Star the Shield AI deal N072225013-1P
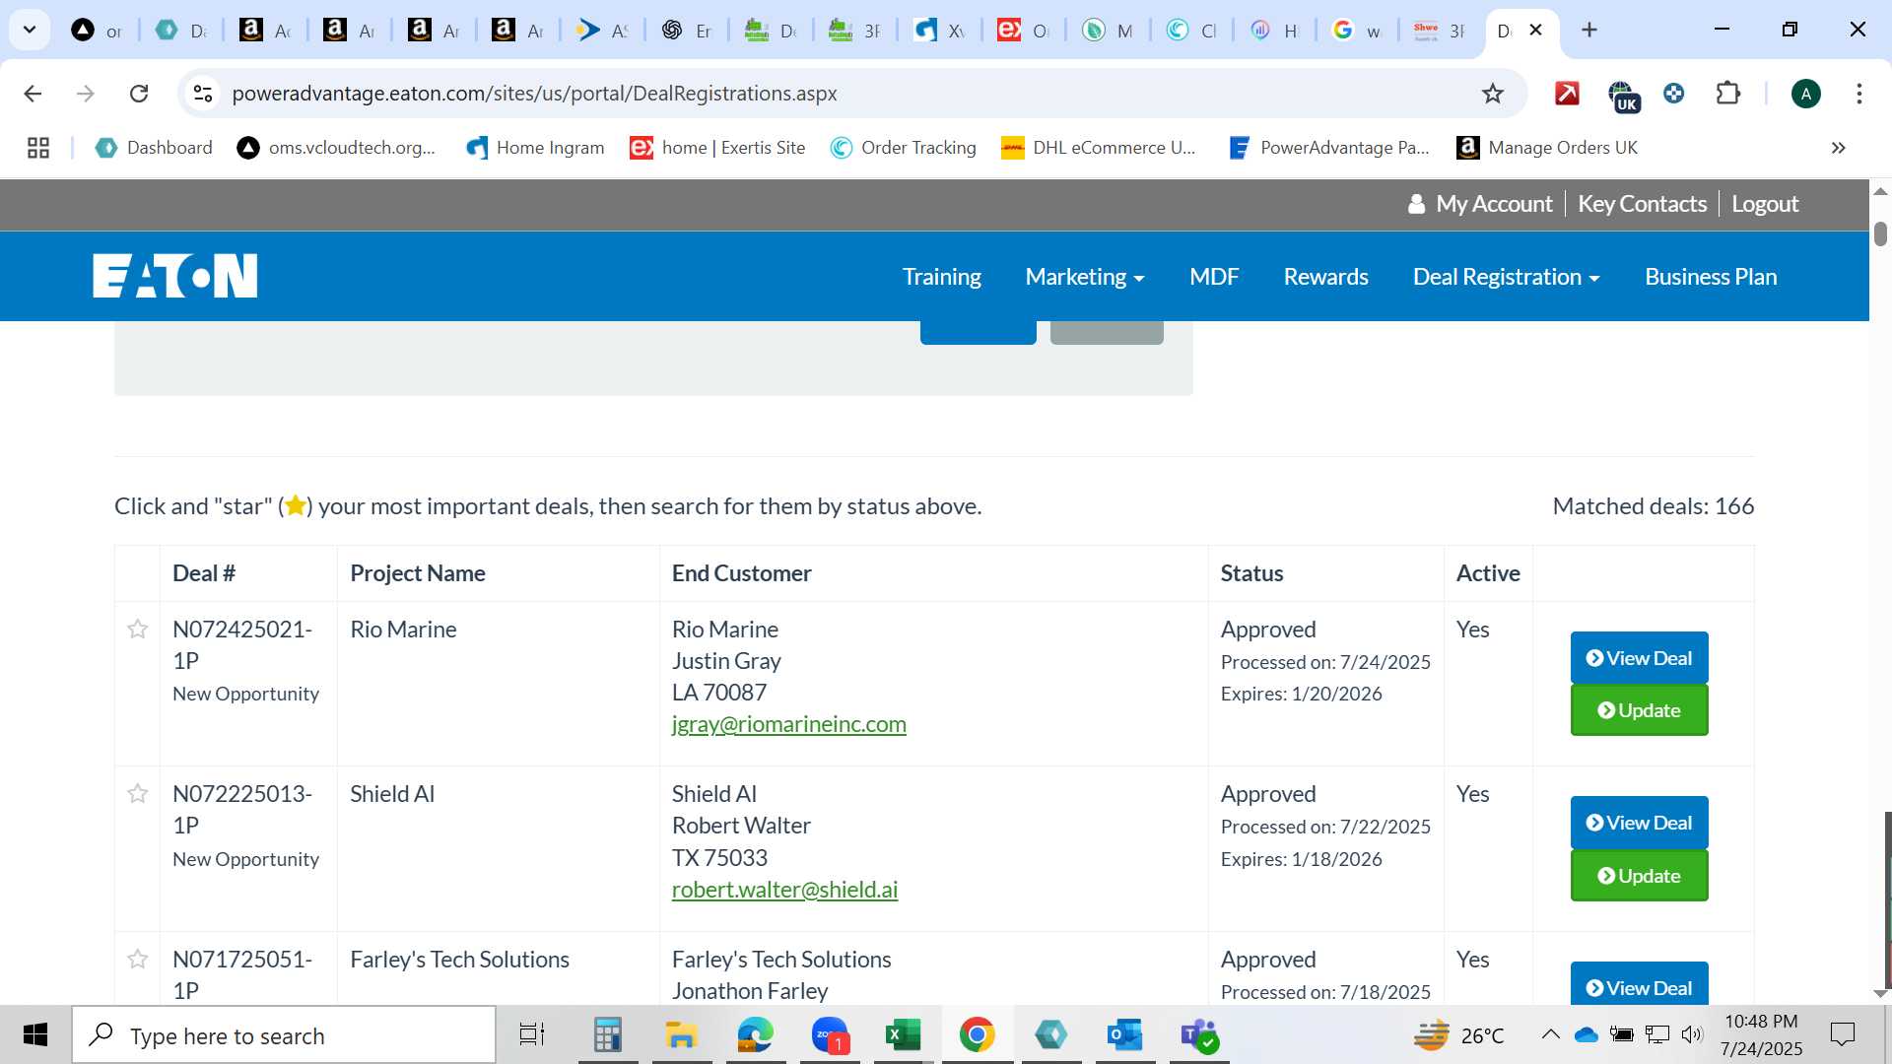 [138, 793]
